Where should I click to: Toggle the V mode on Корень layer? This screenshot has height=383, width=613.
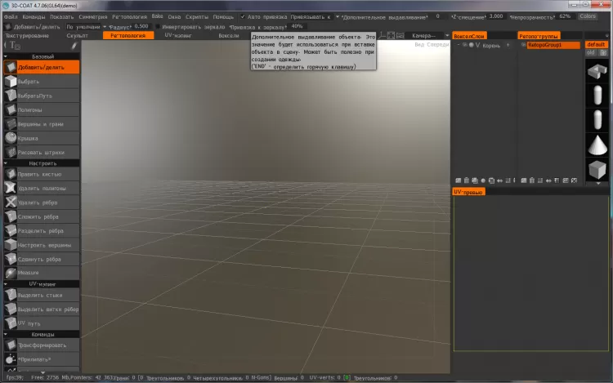point(478,45)
